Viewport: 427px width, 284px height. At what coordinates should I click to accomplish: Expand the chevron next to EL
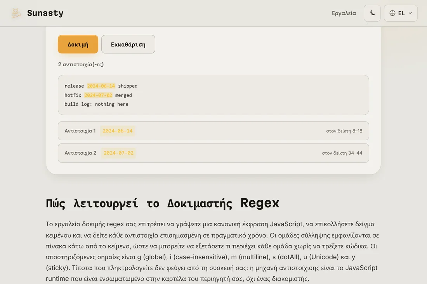pos(410,13)
